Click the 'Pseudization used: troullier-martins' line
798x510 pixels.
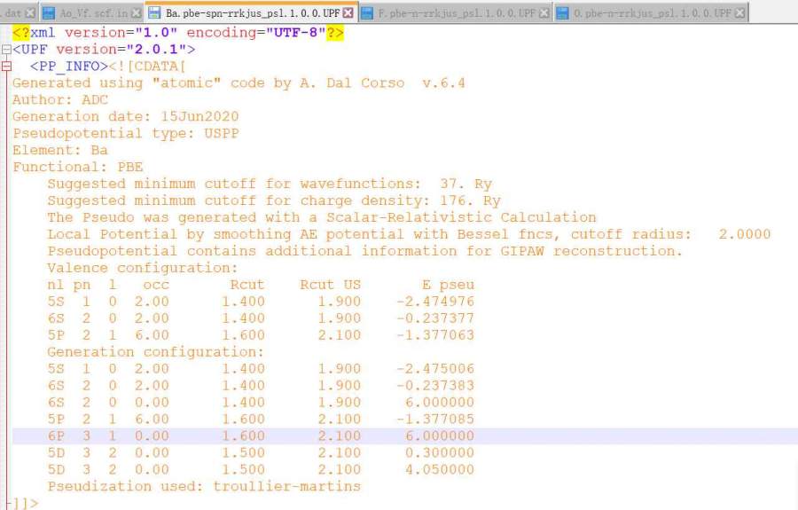coord(204,486)
